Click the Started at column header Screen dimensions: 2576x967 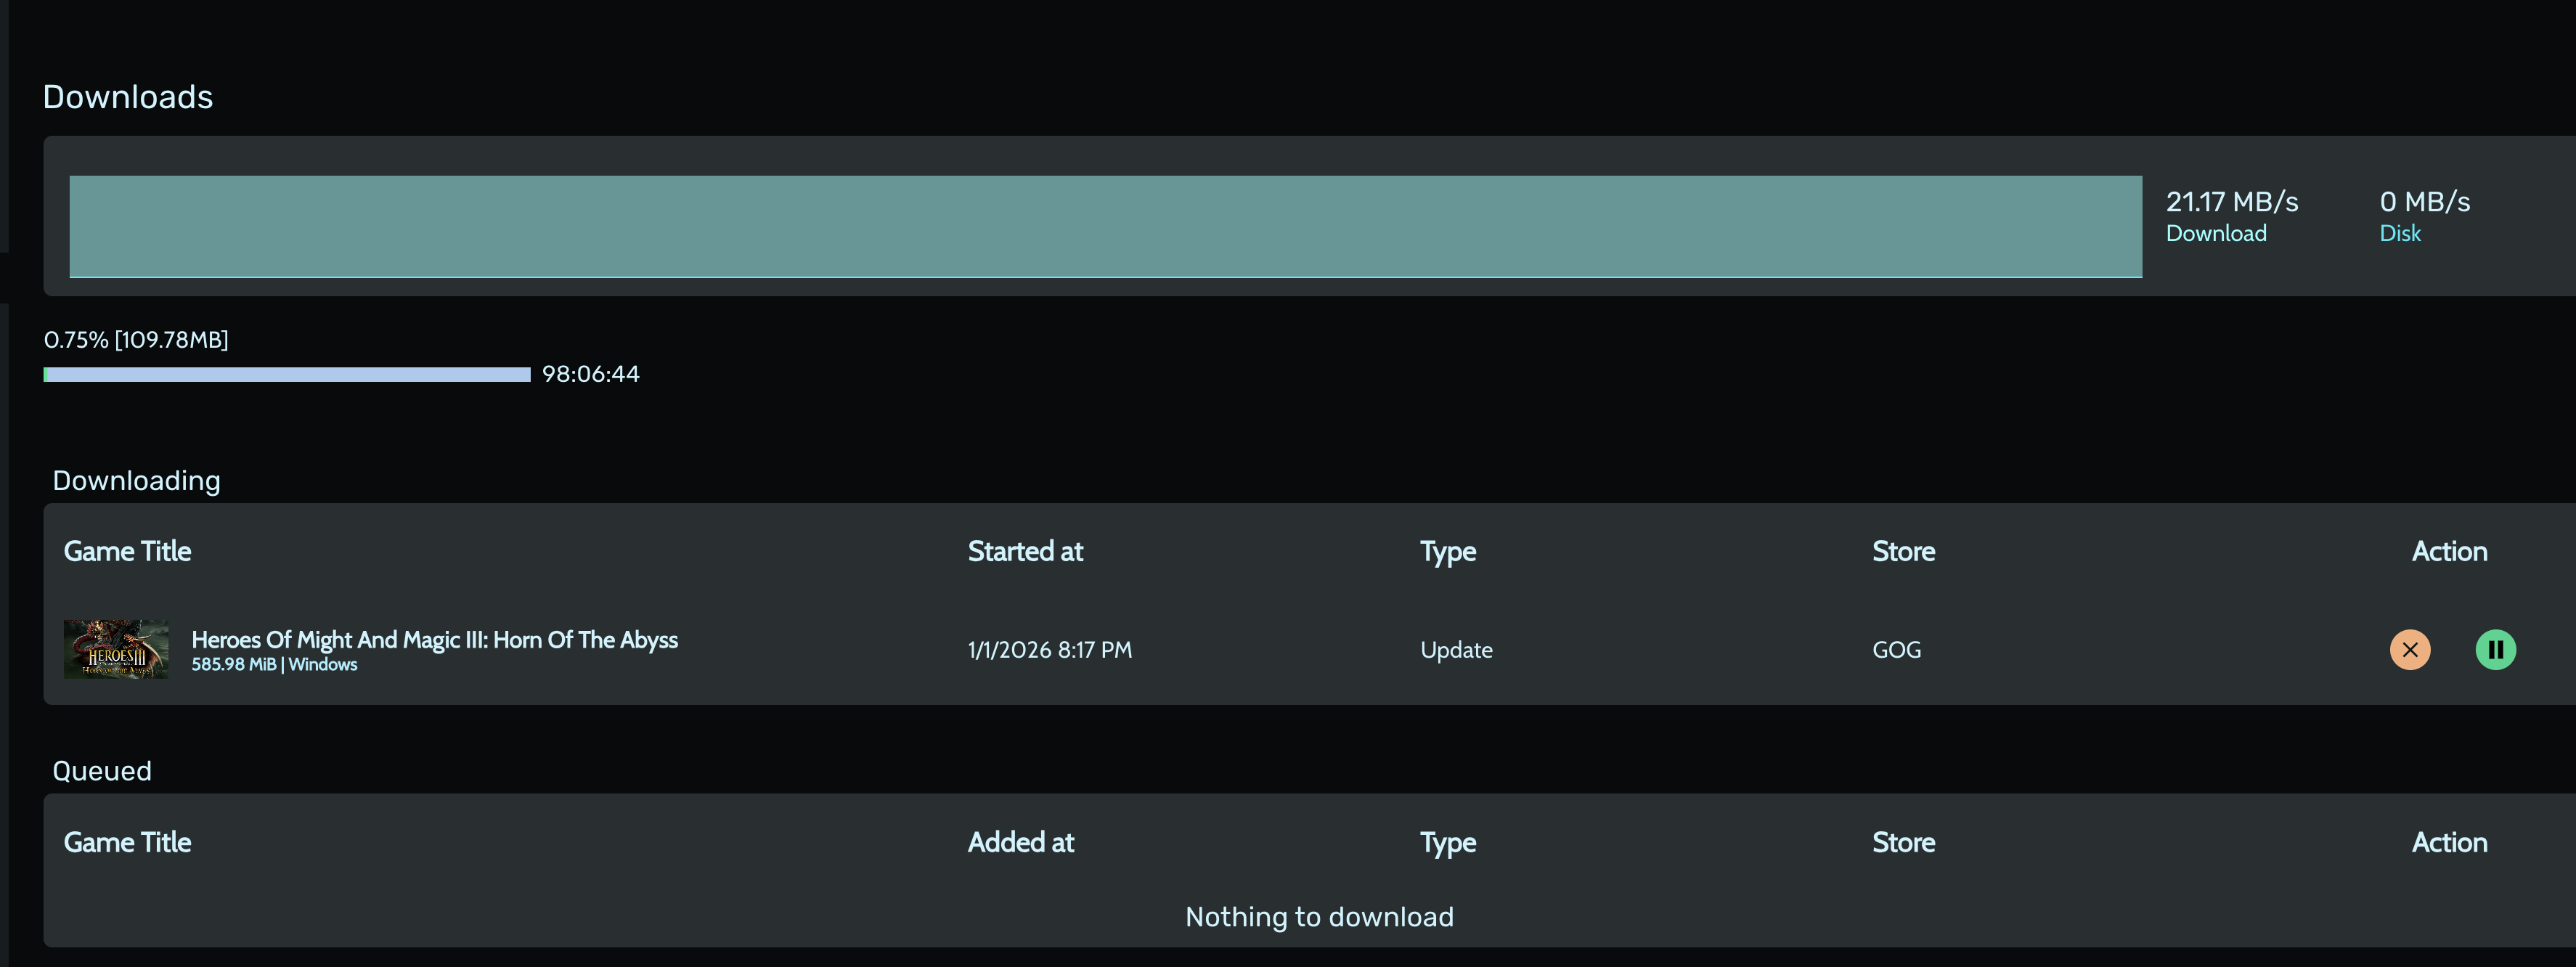(1025, 551)
